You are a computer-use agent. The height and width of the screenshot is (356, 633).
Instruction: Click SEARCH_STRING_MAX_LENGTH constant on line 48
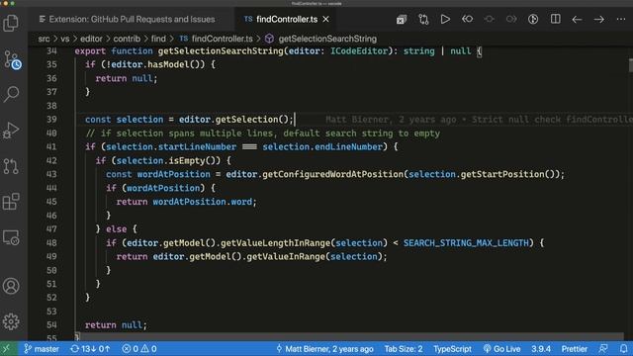coord(466,243)
